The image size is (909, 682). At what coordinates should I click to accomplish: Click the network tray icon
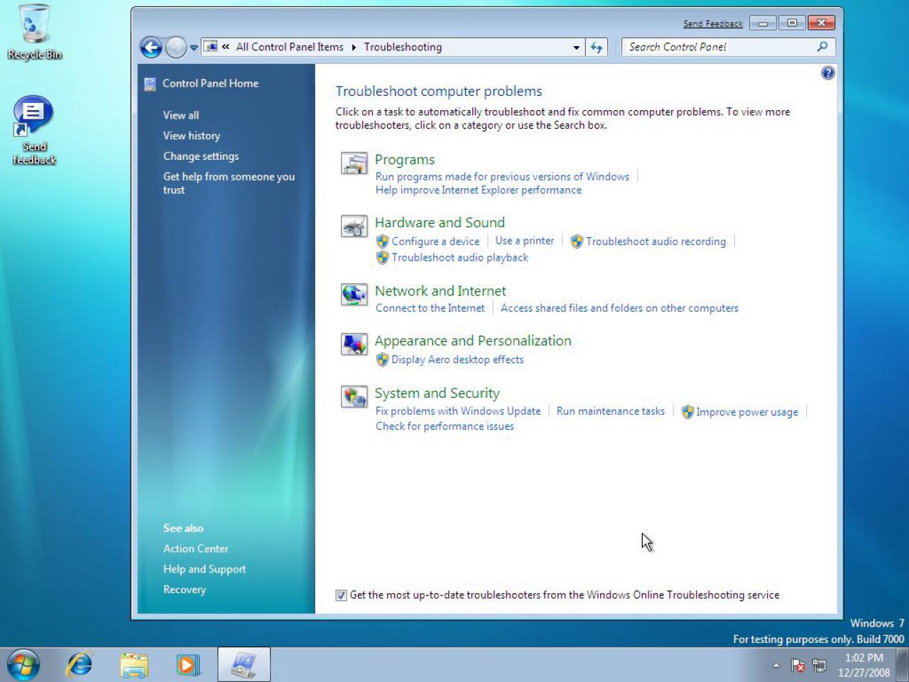820,666
